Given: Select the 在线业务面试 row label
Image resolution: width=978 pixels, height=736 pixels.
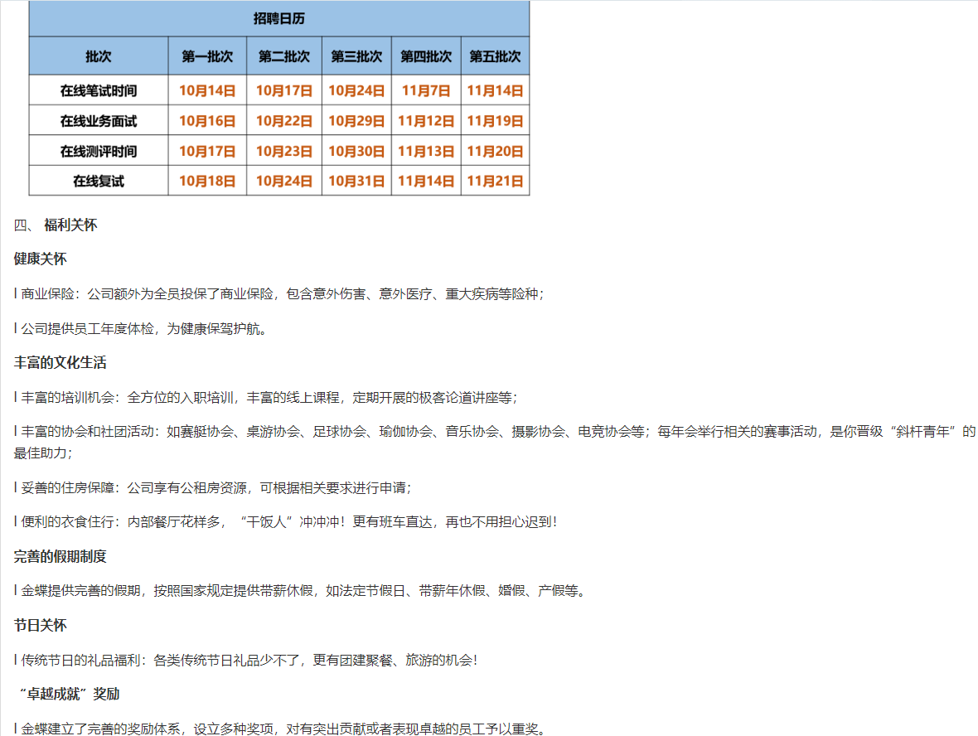Looking at the screenshot, I should (x=98, y=121).
